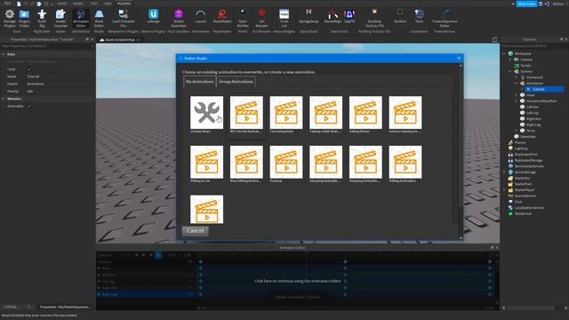
Task: Click the share icon in the title bar
Action: (x=547, y=4)
